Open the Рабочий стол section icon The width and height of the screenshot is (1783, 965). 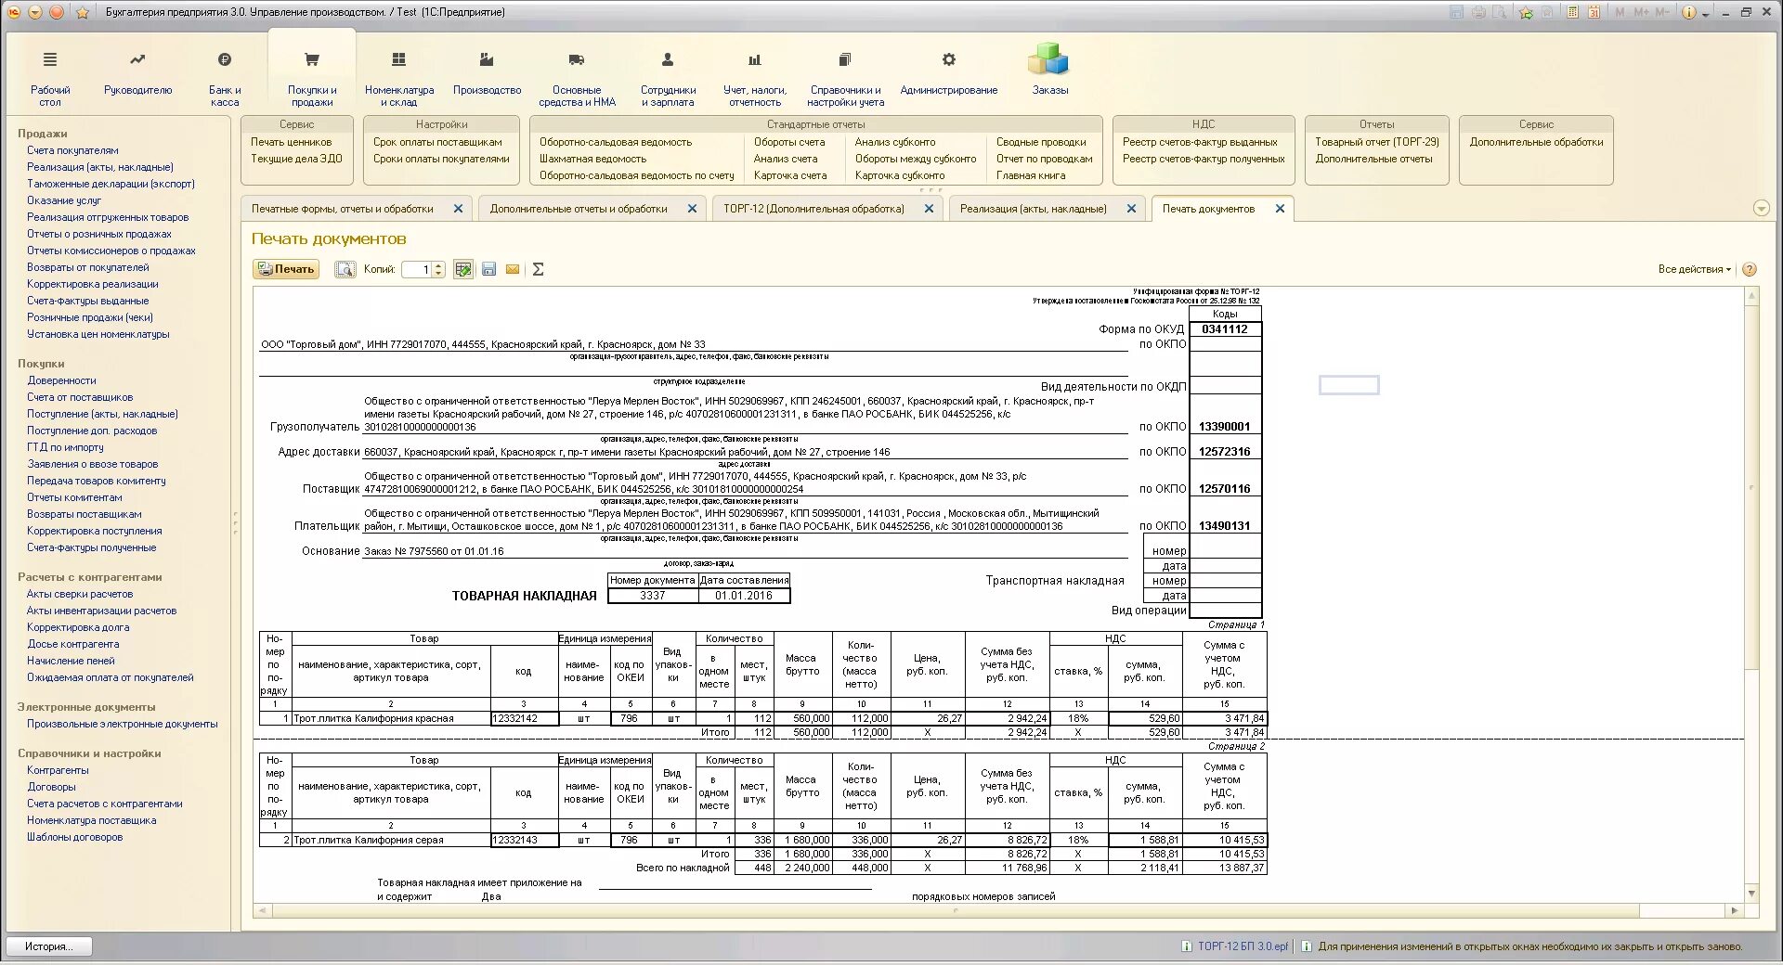pos(50,59)
